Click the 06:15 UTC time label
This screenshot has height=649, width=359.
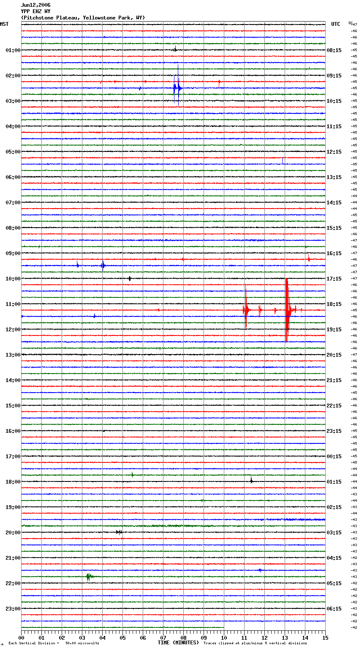coord(334,609)
